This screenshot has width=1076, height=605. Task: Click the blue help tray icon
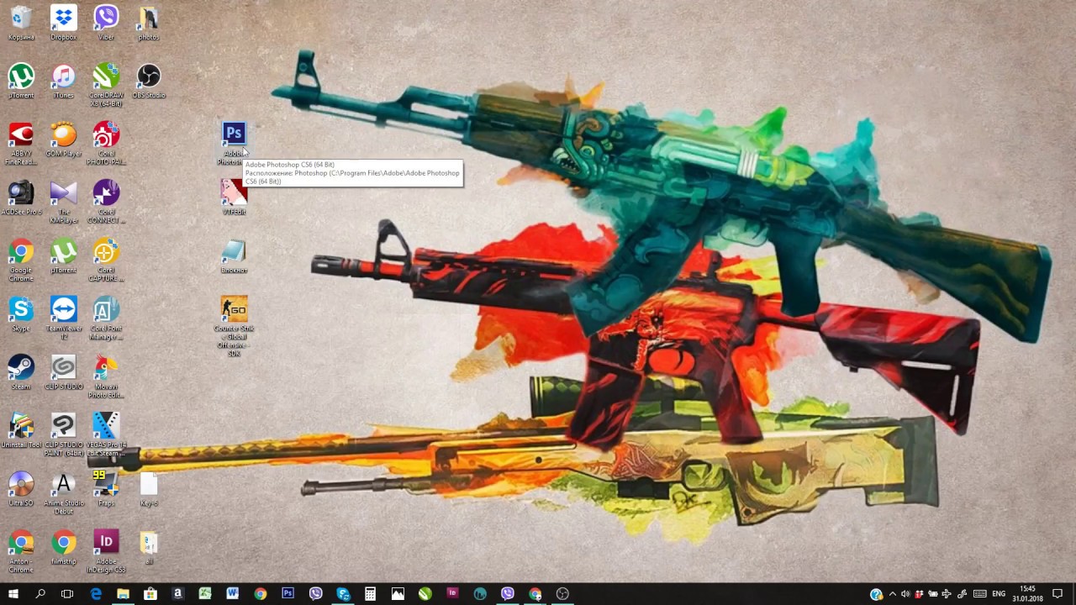[x=876, y=594]
